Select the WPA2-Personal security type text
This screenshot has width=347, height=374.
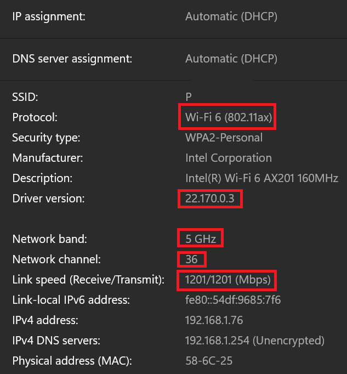(224, 138)
